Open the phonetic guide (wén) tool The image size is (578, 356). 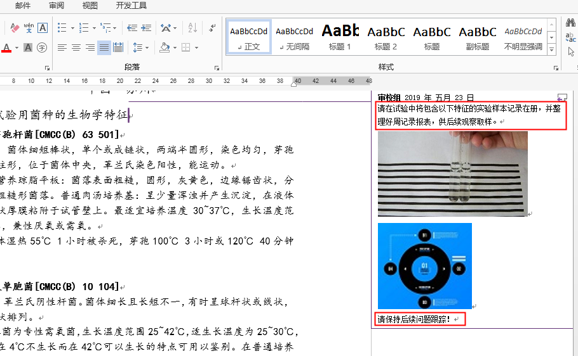29,28
